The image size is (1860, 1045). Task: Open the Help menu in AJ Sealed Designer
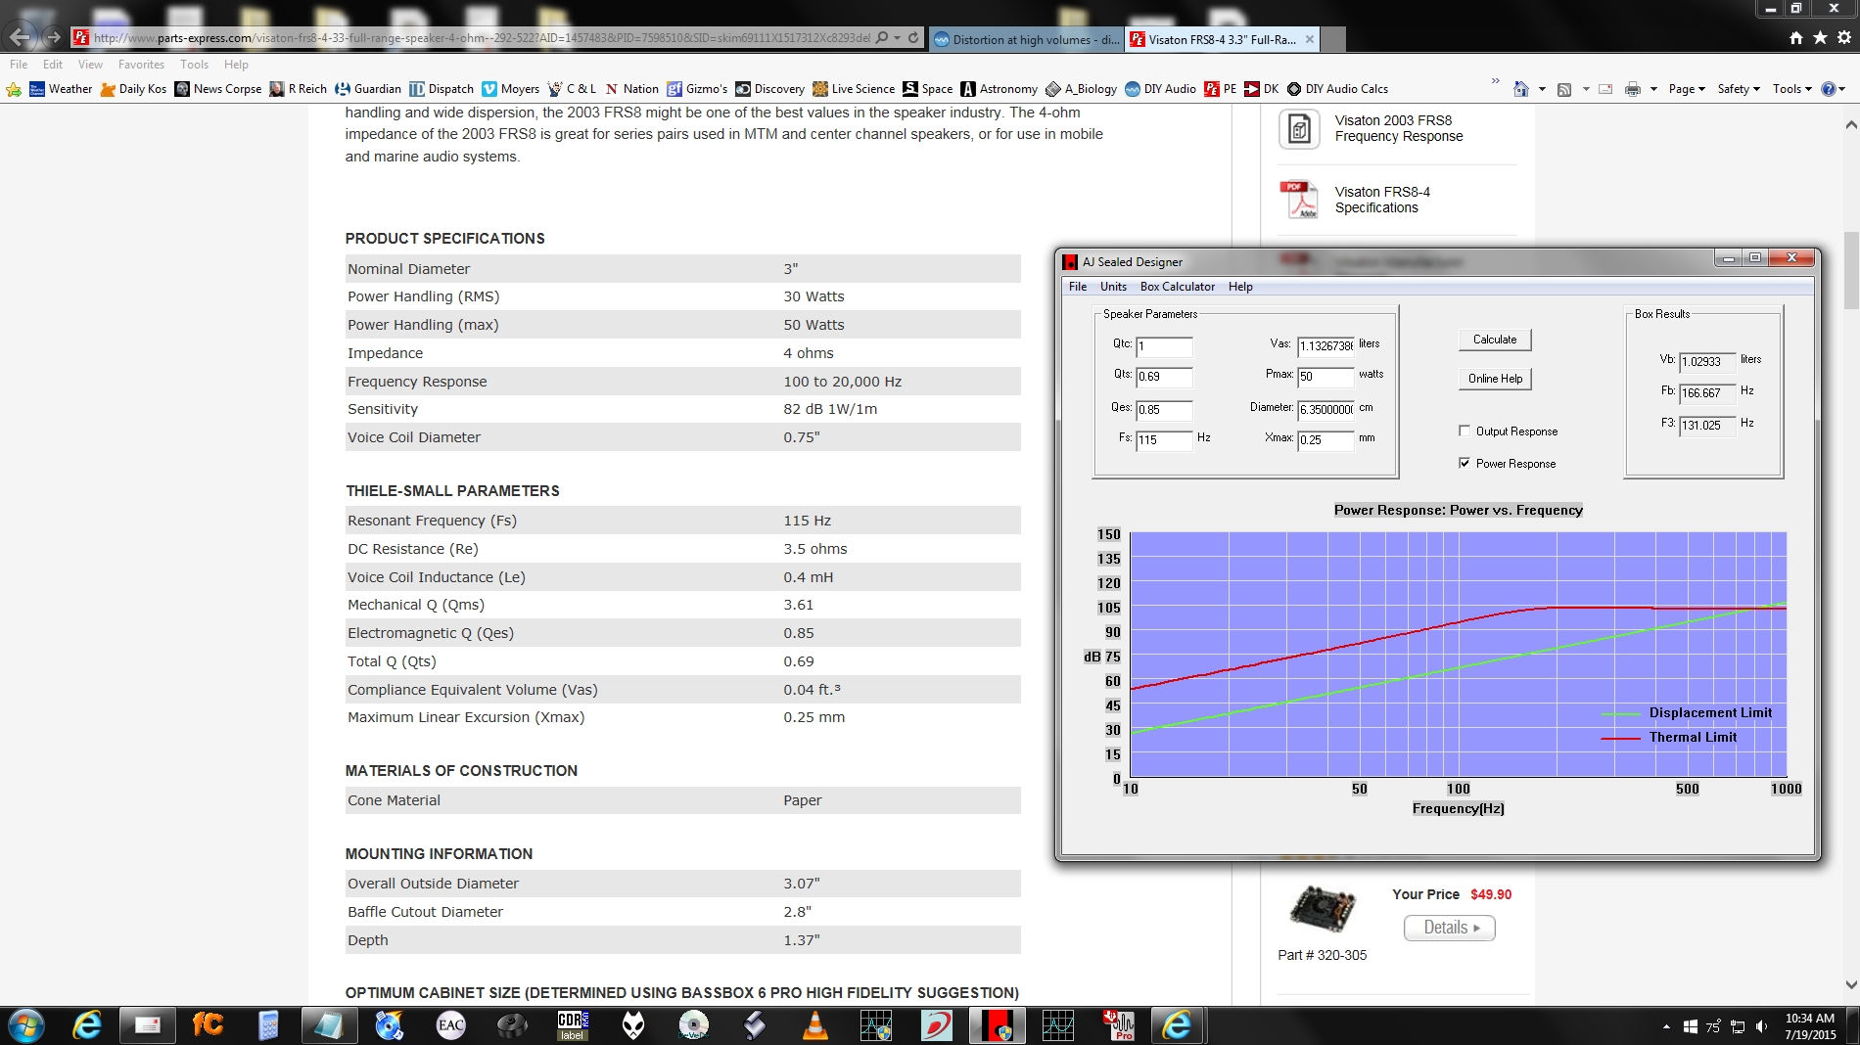point(1240,287)
